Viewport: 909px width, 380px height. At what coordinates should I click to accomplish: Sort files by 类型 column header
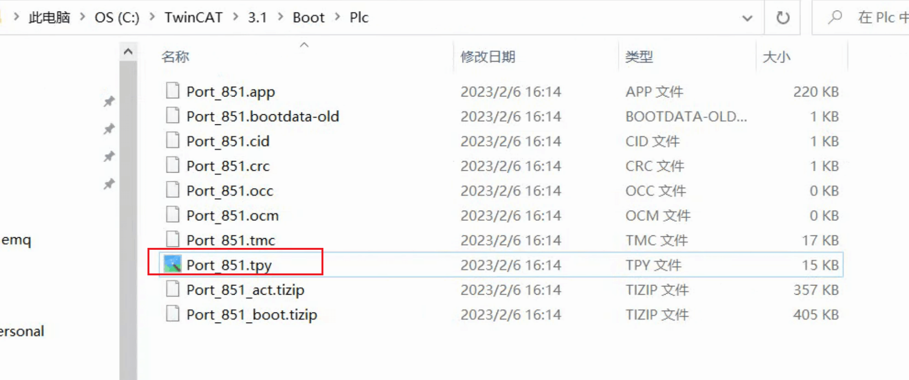coord(639,57)
